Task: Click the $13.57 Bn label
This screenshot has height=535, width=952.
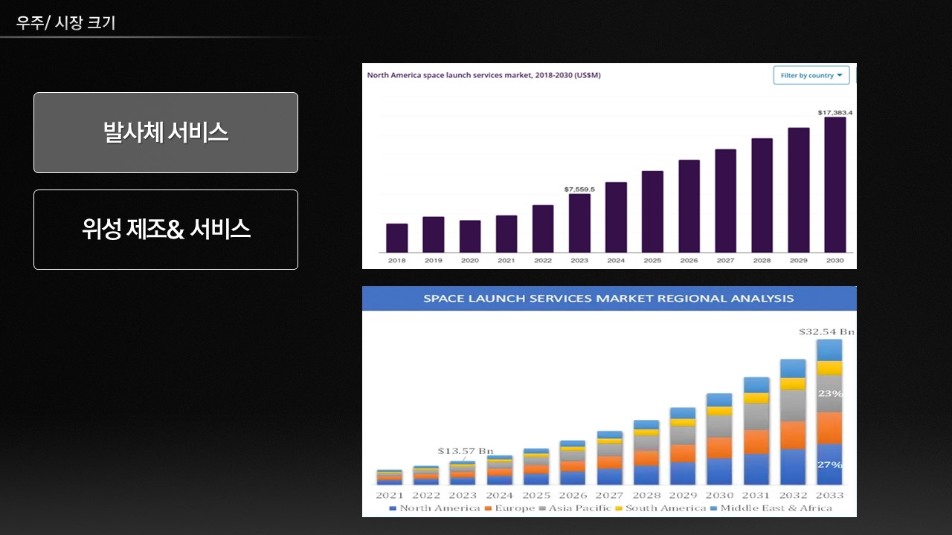Action: tap(465, 451)
